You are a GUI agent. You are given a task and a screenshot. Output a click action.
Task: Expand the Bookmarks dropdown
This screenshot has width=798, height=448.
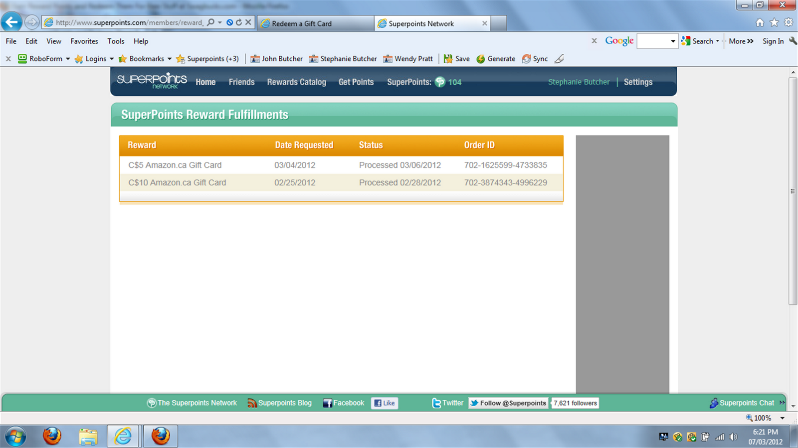point(169,59)
